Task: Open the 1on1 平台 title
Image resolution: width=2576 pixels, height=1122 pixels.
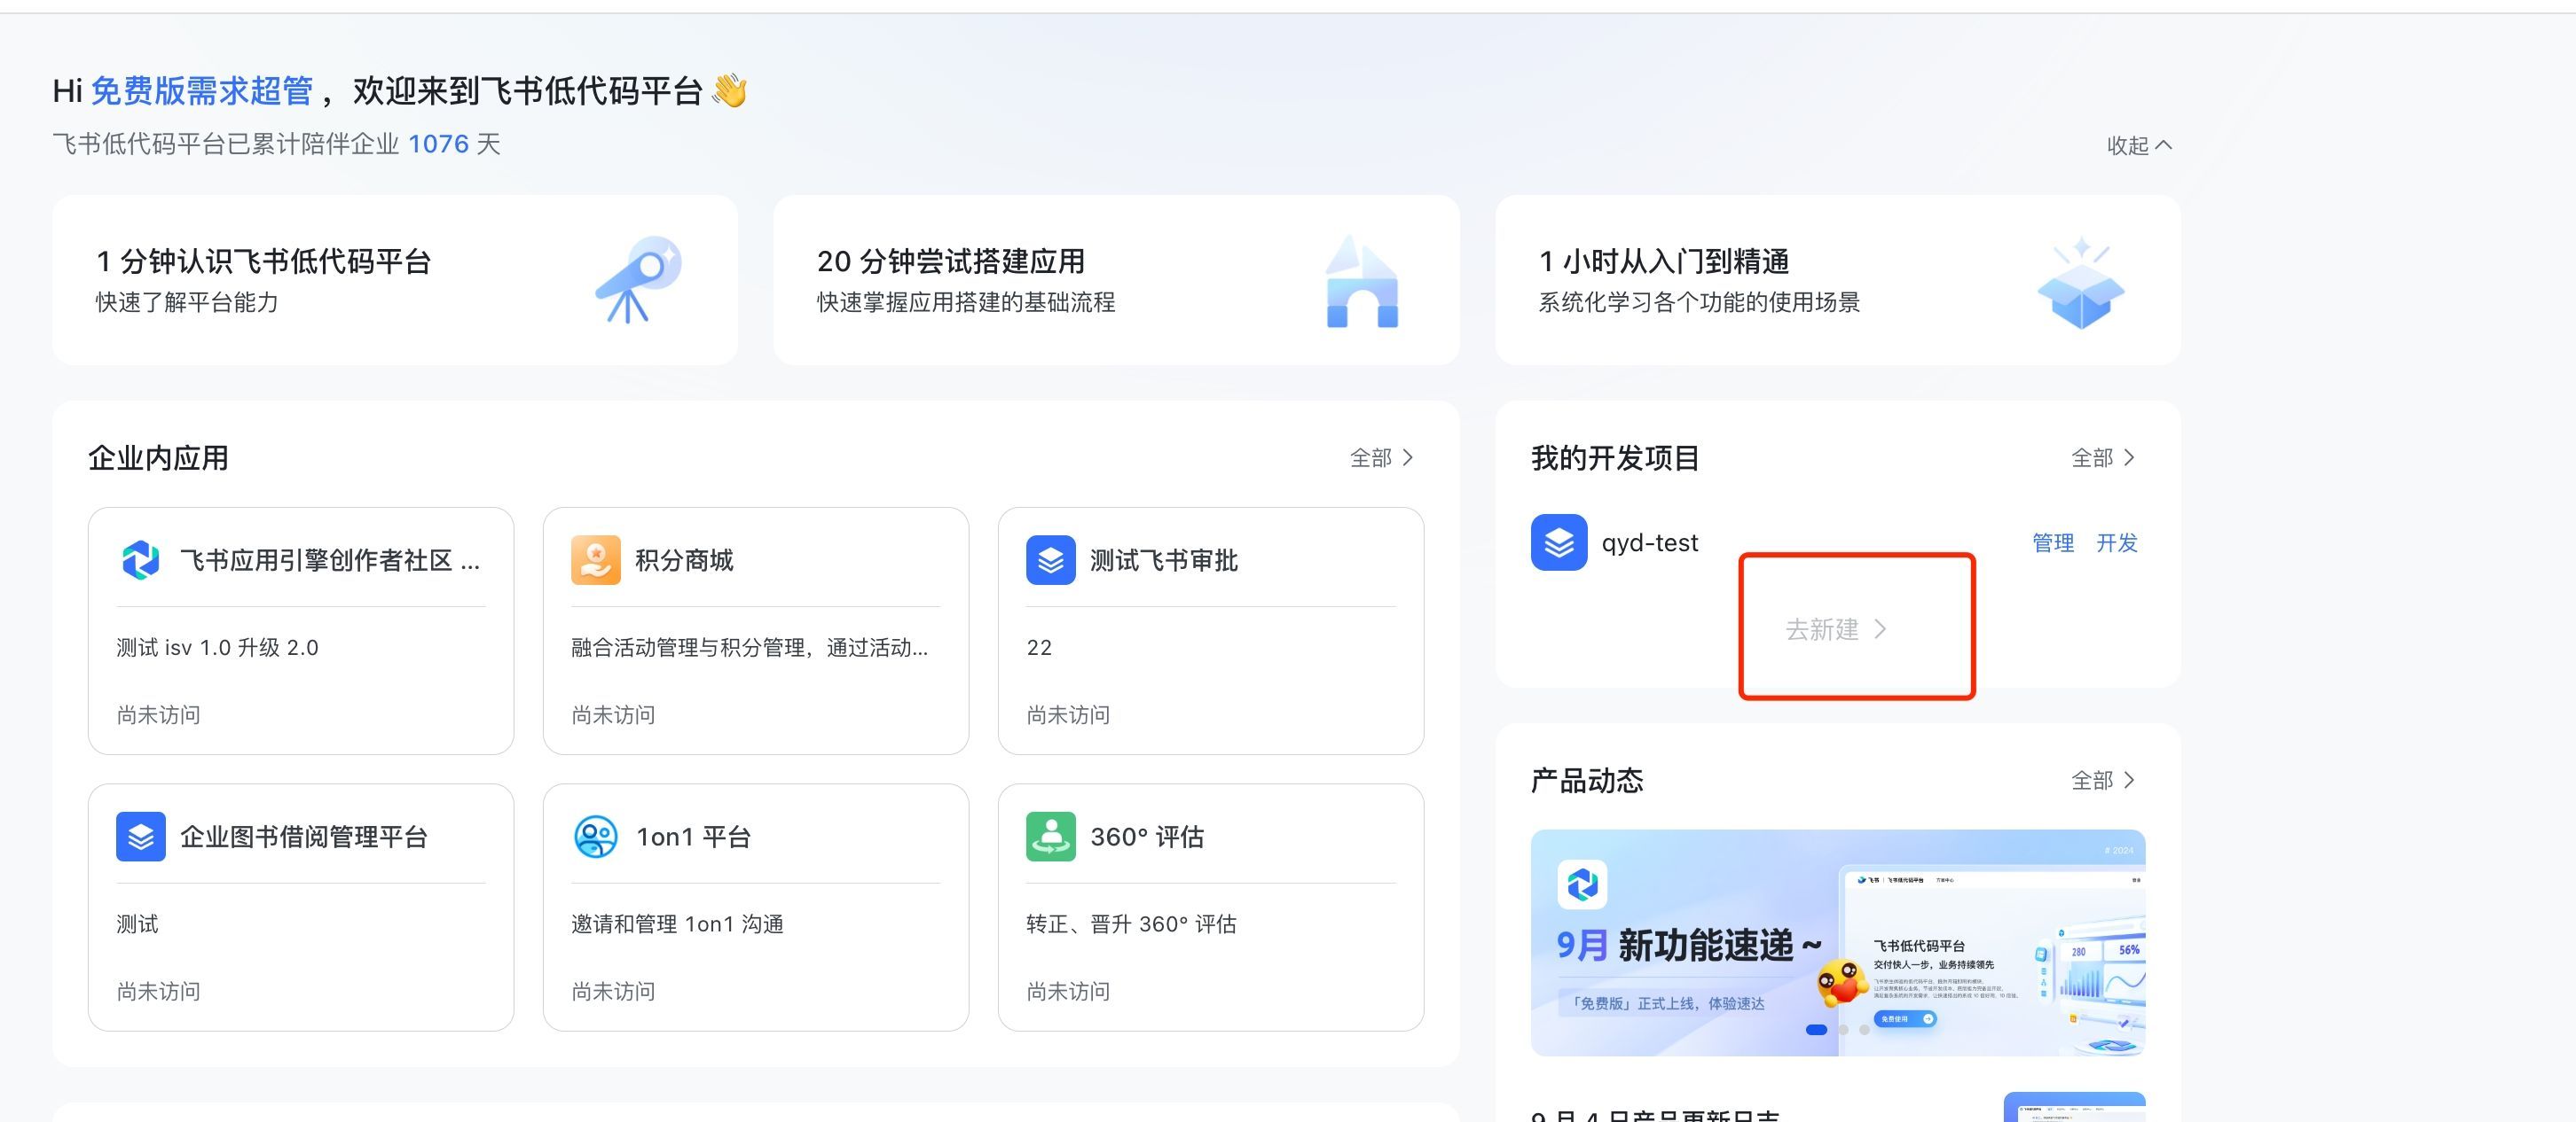Action: (x=693, y=837)
